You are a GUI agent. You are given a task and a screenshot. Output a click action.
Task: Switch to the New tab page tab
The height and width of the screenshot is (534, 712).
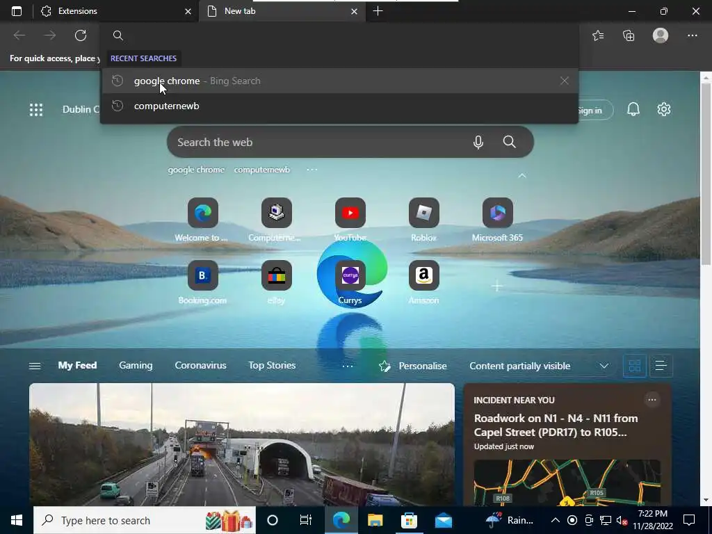[282, 11]
